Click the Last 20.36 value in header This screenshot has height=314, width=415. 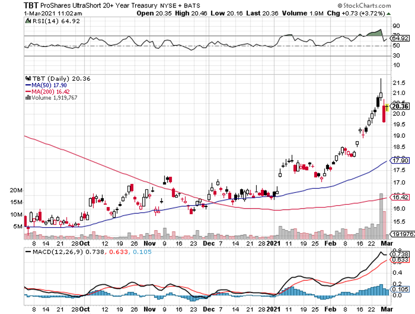[x=262, y=13]
